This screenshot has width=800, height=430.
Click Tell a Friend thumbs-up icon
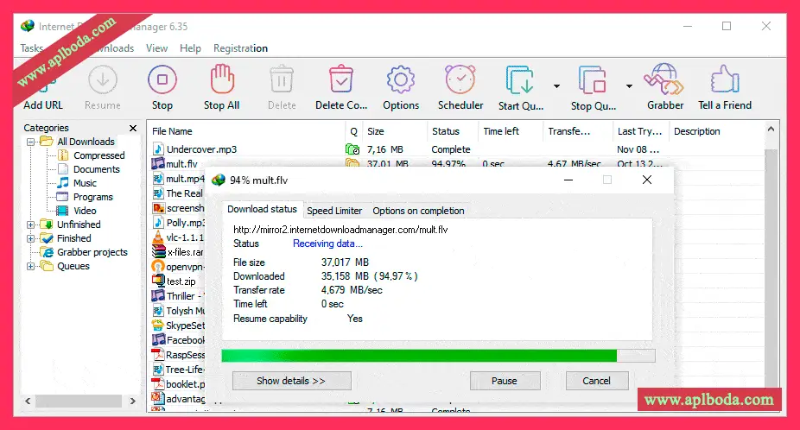point(724,80)
